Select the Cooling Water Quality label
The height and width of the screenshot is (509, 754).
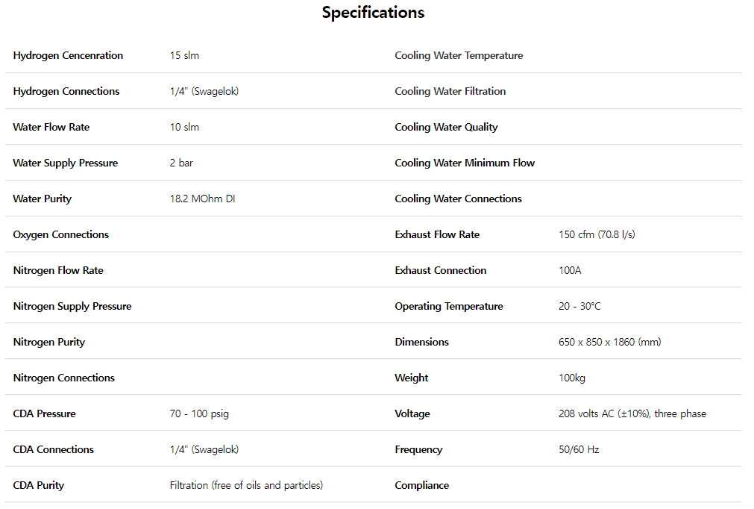(x=446, y=127)
